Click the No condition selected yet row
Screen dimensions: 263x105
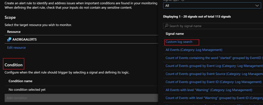point(27,90)
